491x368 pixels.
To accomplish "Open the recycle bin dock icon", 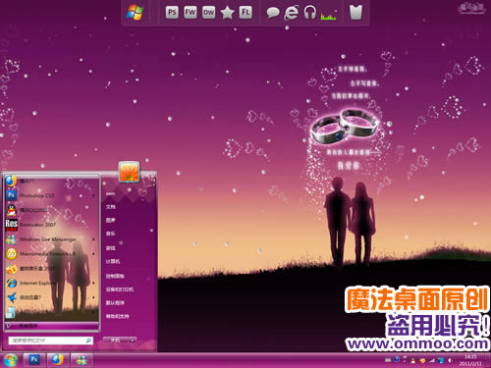I will (x=355, y=13).
